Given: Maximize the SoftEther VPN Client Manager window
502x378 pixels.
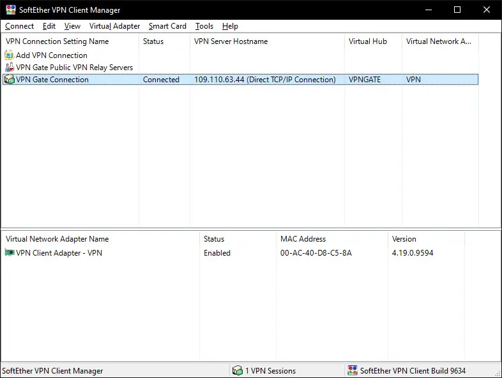Looking at the screenshot, I should (457, 10).
